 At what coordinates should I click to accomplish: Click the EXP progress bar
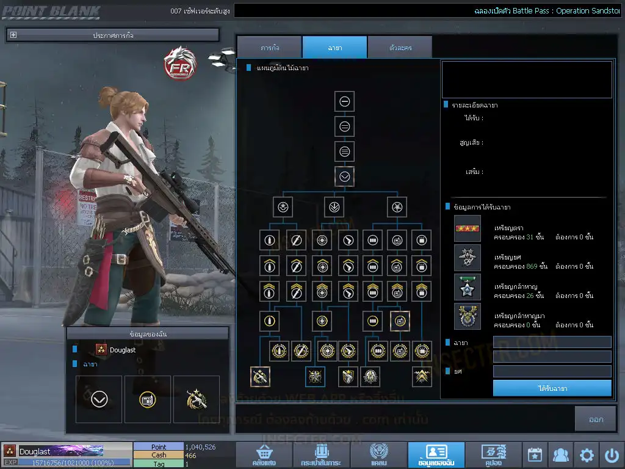pyautogui.click(x=74, y=463)
